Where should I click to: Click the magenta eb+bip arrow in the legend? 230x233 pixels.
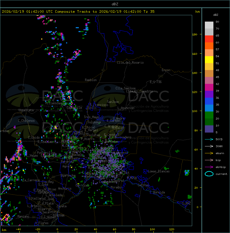pos(209,167)
